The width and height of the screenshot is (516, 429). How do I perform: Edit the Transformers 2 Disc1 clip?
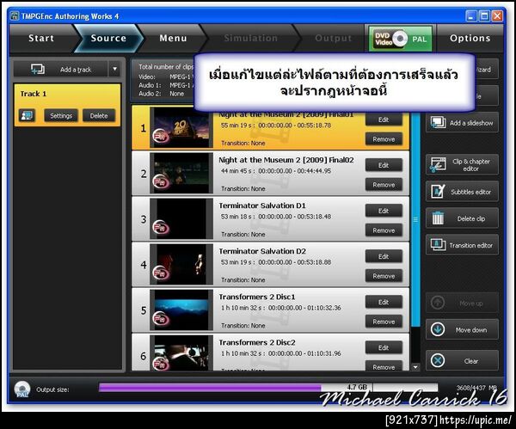click(384, 302)
